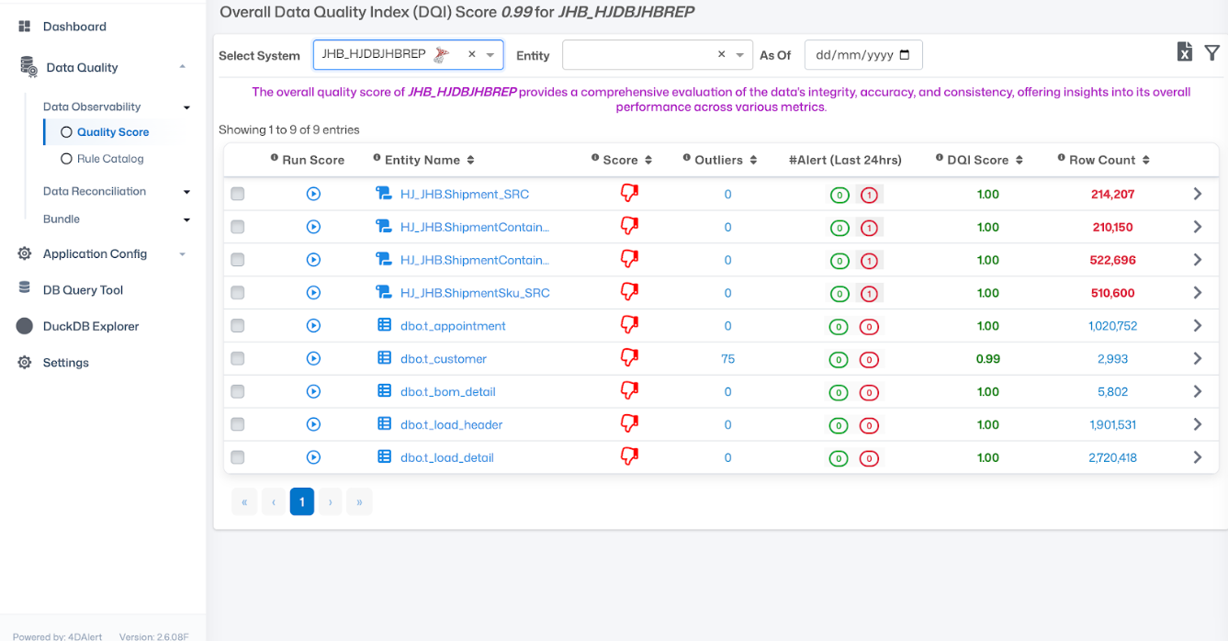Go to page 1
1228x641 pixels.
301,501
